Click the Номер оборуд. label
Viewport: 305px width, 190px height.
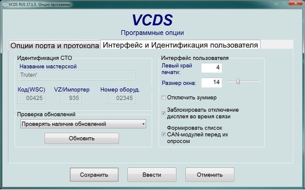tap(120, 90)
